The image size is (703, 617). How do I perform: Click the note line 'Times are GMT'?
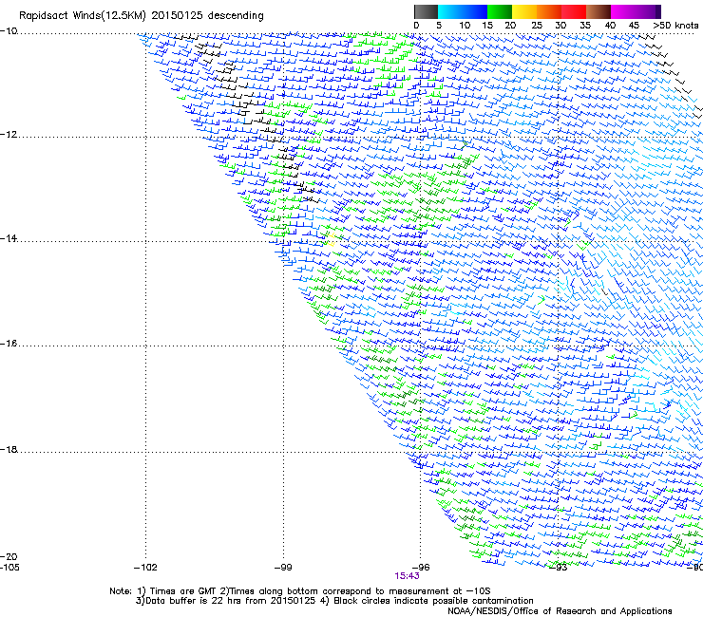tap(182, 591)
